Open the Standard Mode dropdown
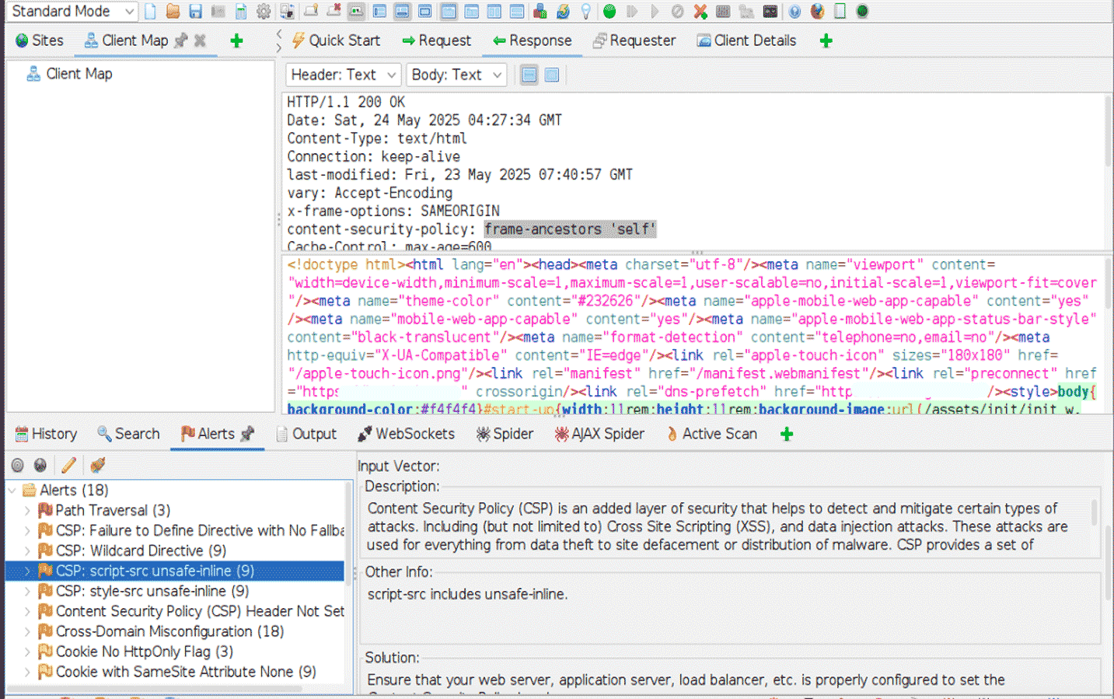 [x=72, y=11]
